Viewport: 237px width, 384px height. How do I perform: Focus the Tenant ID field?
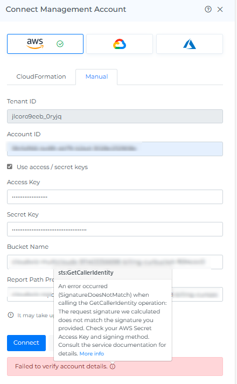tap(115, 116)
